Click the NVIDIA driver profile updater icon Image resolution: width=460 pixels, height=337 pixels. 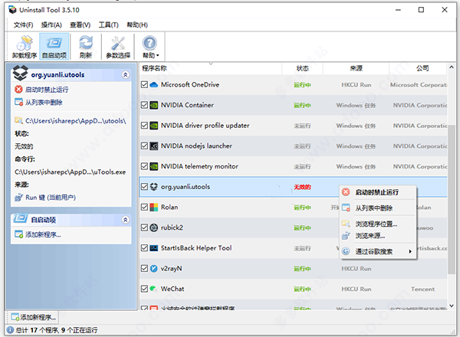click(x=154, y=126)
